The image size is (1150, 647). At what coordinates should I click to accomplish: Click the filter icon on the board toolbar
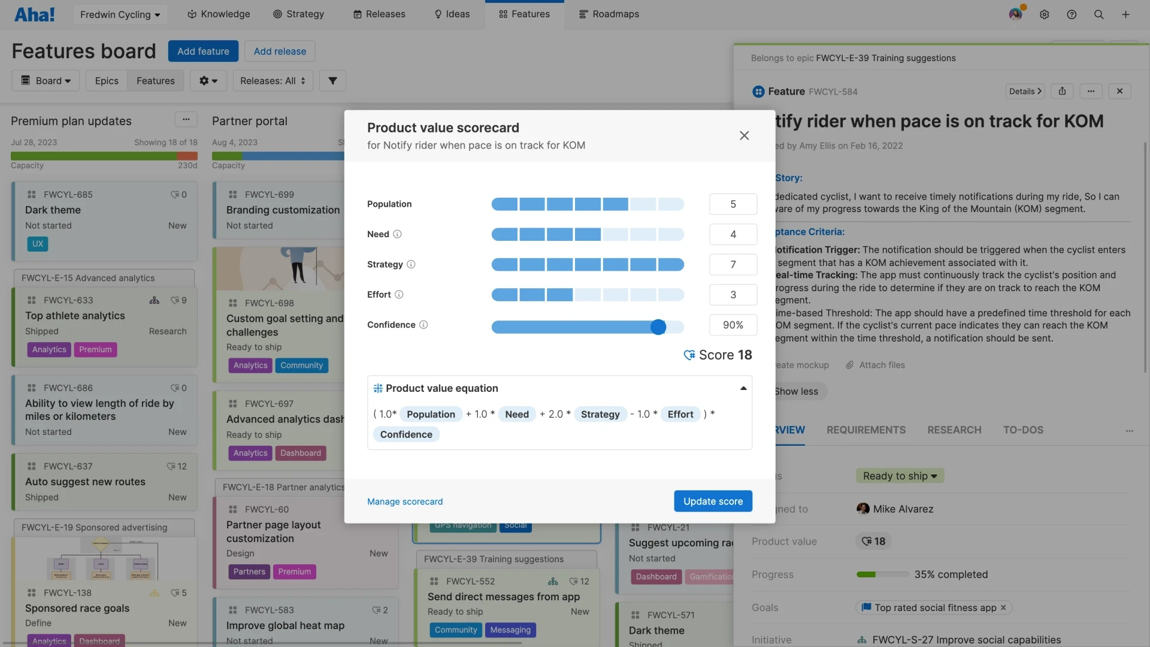pos(332,80)
